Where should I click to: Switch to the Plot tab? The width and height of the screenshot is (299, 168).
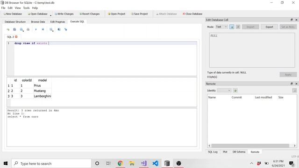pos(225,152)
